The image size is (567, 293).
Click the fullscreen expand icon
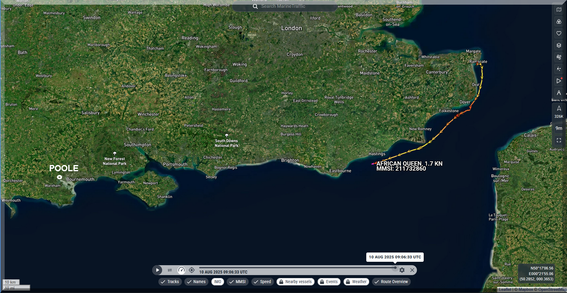point(559,140)
